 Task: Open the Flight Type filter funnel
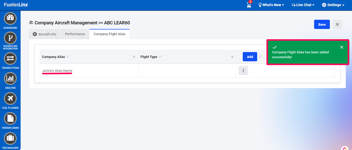tap(232, 57)
